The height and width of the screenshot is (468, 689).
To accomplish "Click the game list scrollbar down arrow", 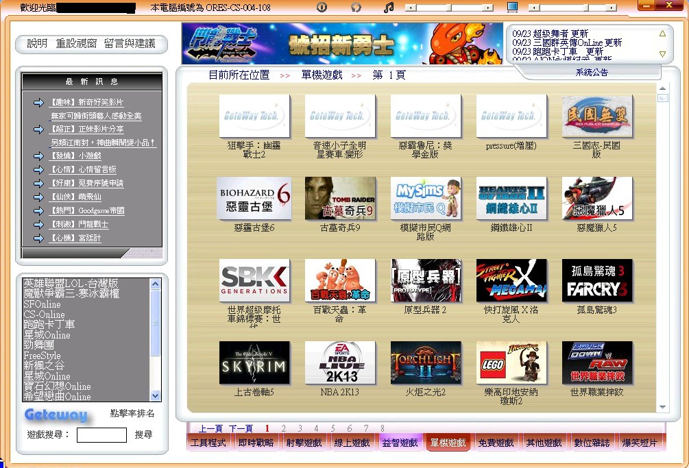I will coord(155,395).
